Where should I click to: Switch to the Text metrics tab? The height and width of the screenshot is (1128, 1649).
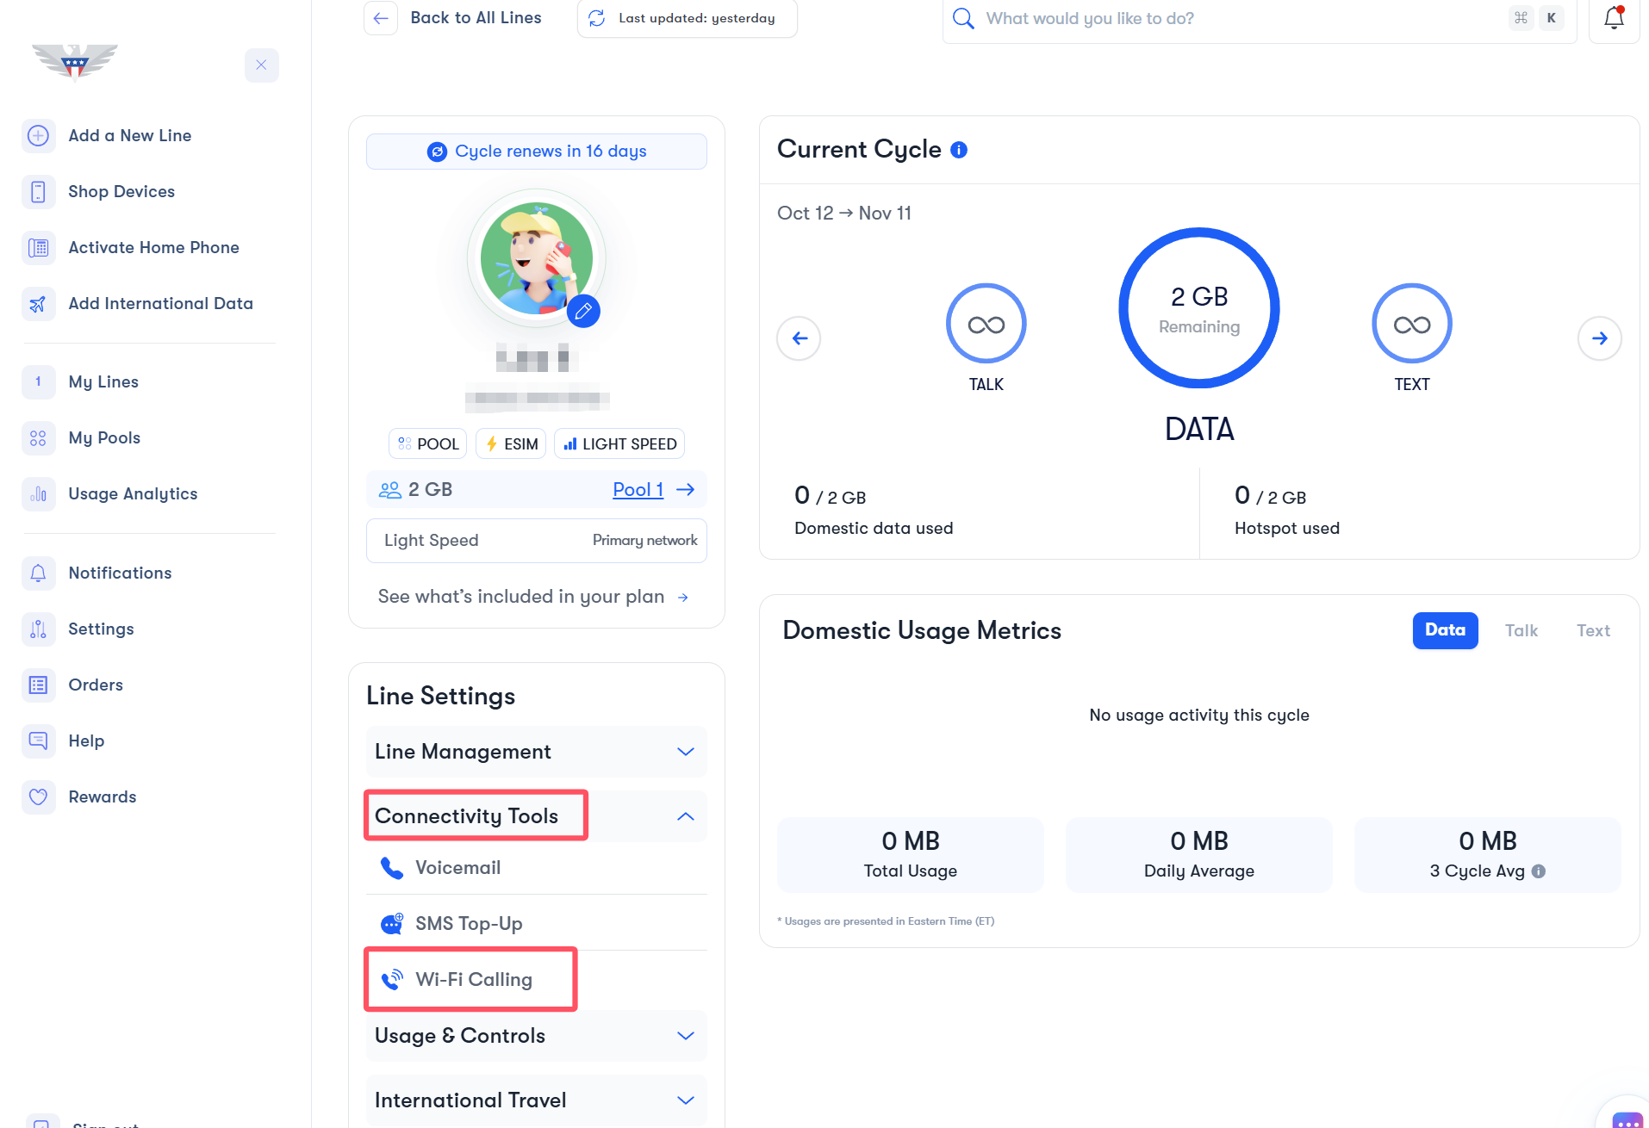tap(1593, 631)
